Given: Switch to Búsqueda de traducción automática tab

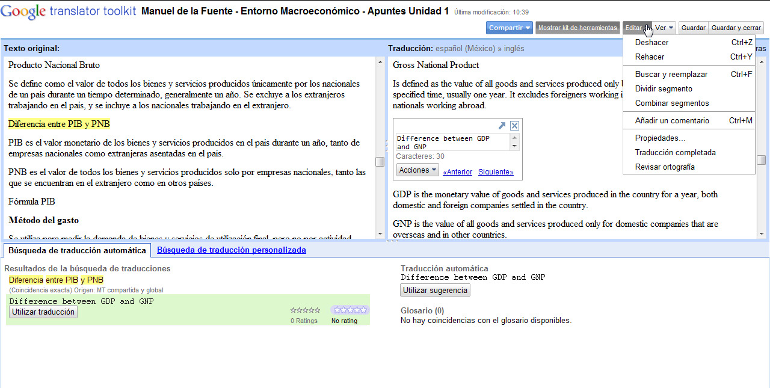Looking at the screenshot, I should pos(77,250).
